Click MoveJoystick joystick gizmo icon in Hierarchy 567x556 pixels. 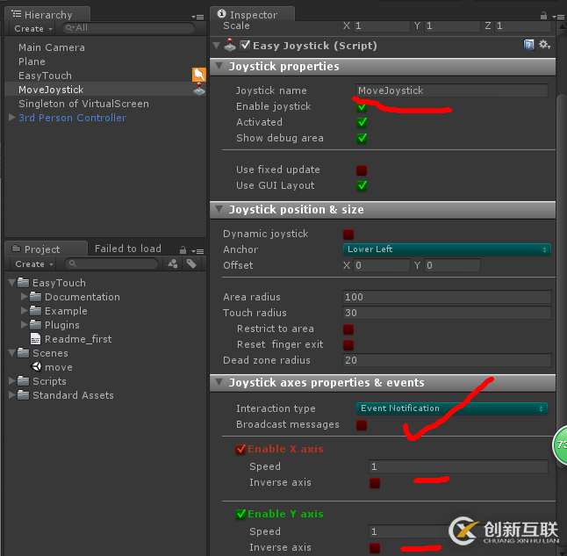point(199,89)
